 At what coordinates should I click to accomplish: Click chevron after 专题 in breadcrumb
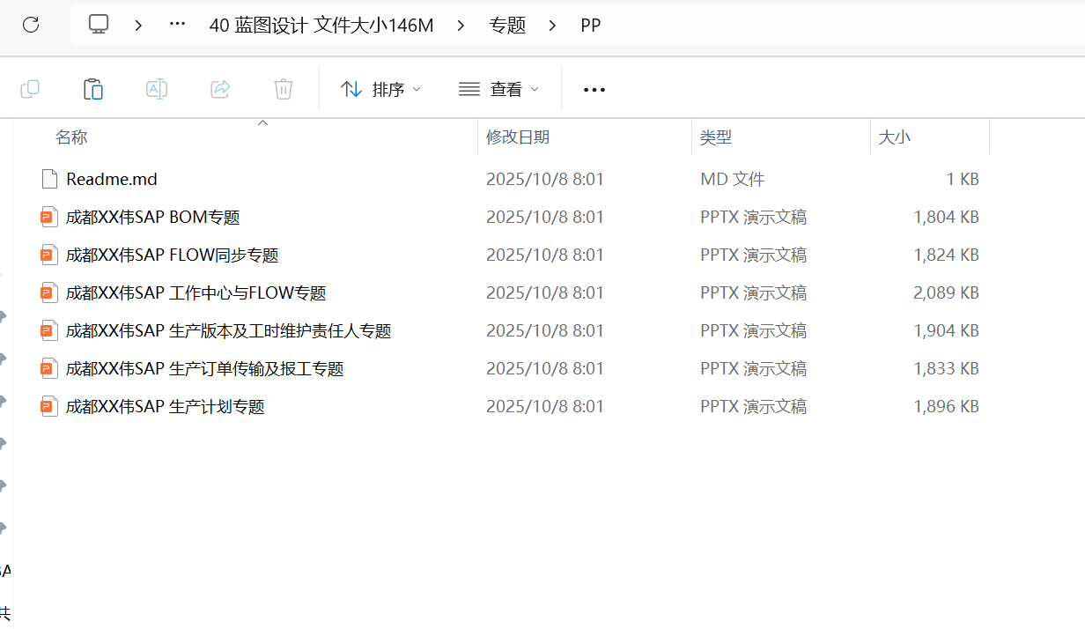552,26
